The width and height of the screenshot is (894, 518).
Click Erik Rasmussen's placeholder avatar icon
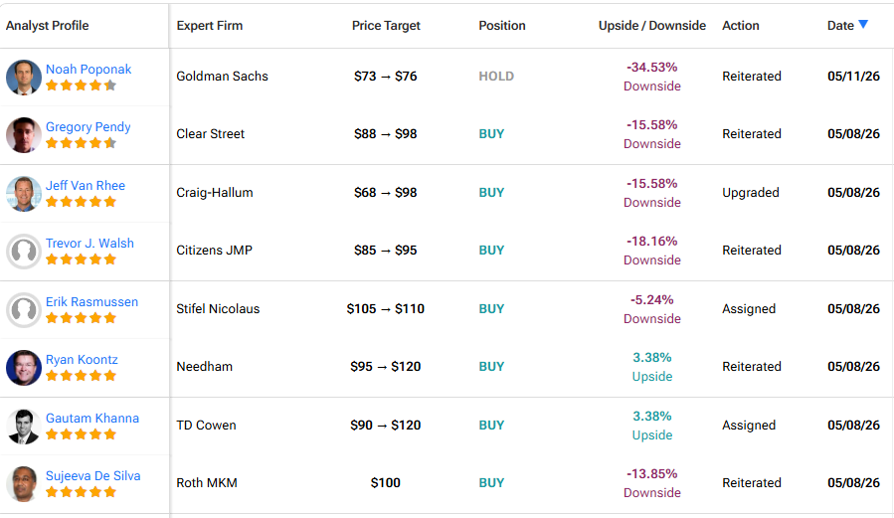24,310
